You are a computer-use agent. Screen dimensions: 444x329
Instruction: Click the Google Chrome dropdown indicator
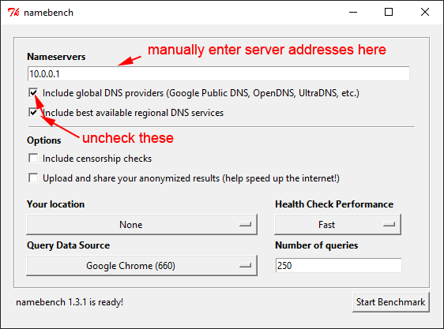pos(245,265)
